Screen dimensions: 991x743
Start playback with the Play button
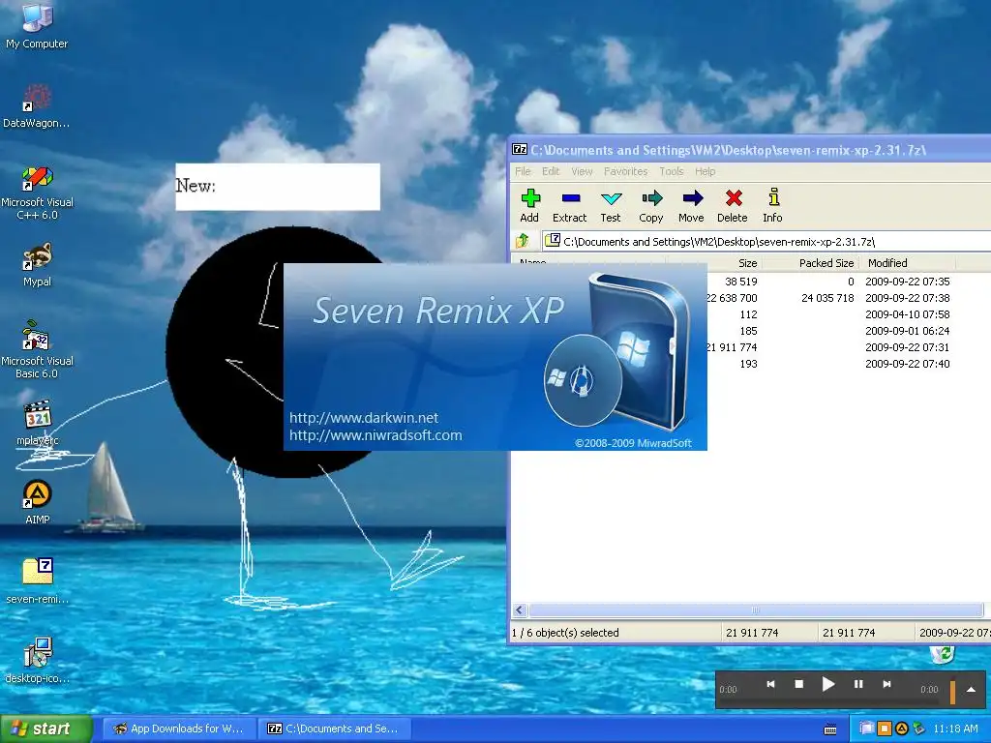828,684
